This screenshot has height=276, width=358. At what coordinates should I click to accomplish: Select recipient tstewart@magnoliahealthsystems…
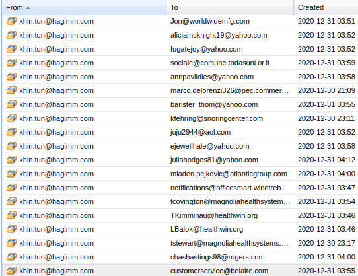(x=229, y=243)
